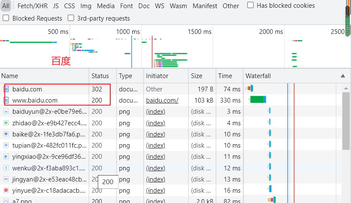
Task: Select the zhidao@2x request name
Action: (49, 123)
